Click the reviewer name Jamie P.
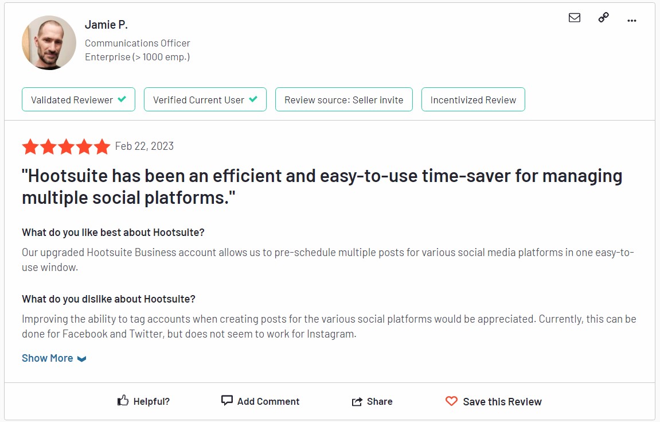Screen dimensions: 660x422 click(106, 25)
